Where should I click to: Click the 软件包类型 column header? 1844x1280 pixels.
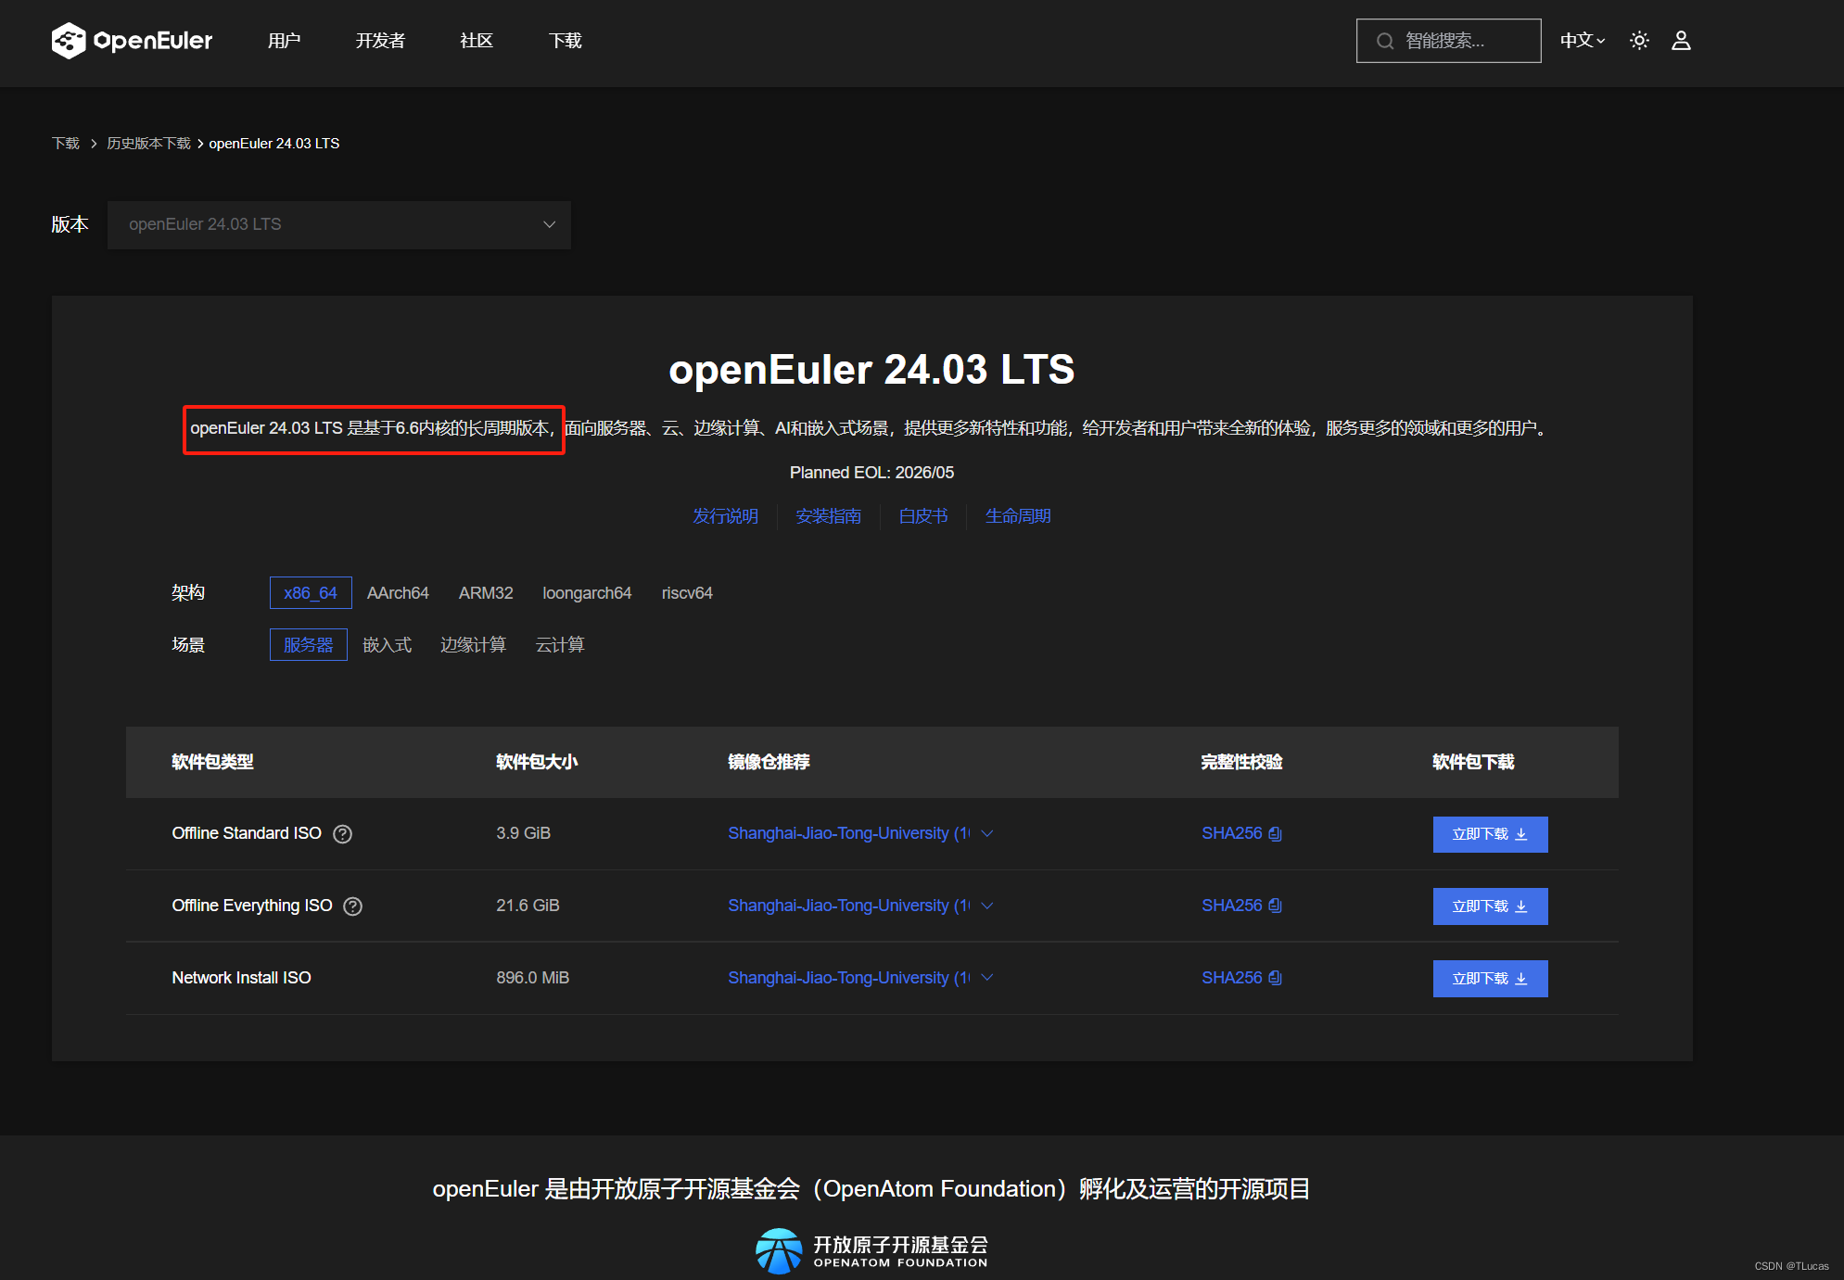(x=212, y=762)
